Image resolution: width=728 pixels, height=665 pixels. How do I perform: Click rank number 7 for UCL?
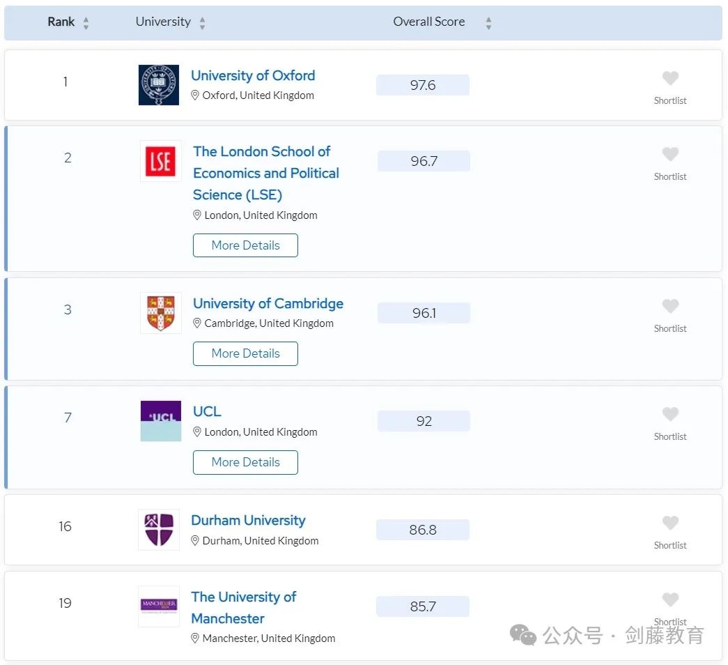point(68,418)
